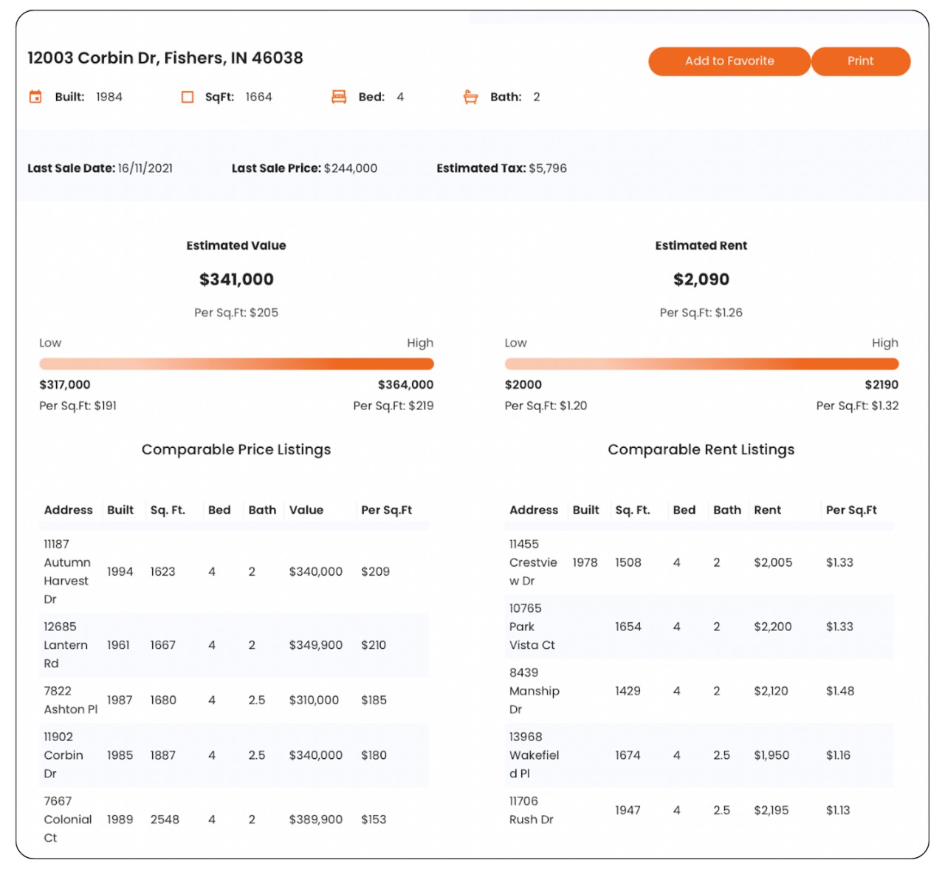Click the 13968 Wakefield Pl address
The height and width of the screenshot is (869, 945).
[x=535, y=755]
